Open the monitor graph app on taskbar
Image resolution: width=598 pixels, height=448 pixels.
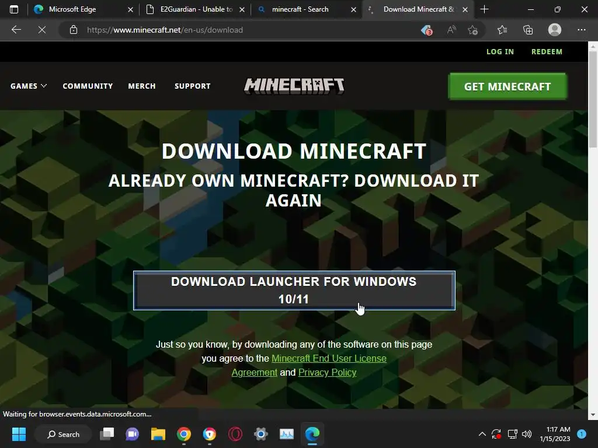[x=286, y=434]
